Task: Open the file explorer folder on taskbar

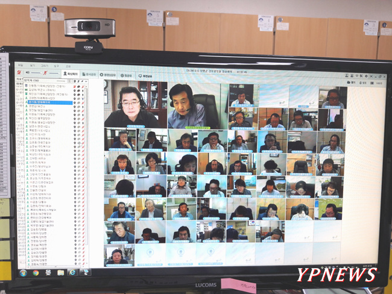Action: coord(61,273)
